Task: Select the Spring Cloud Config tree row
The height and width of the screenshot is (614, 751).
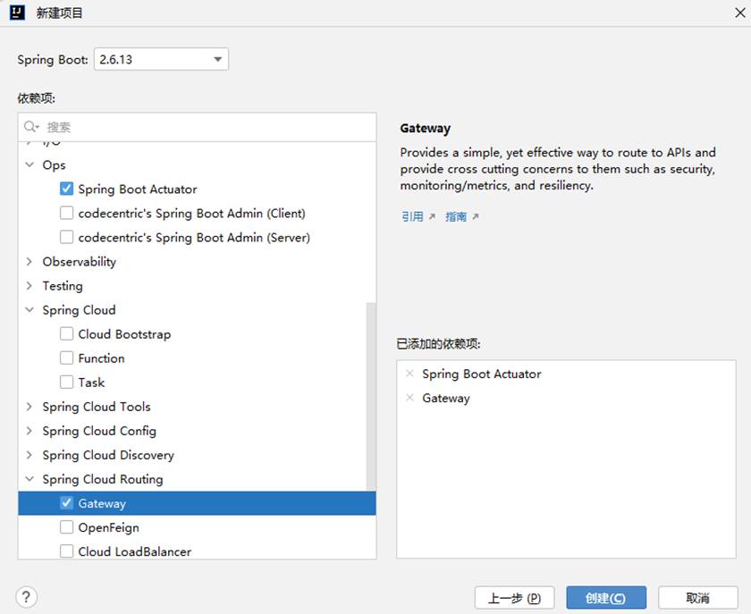Action: (197, 431)
